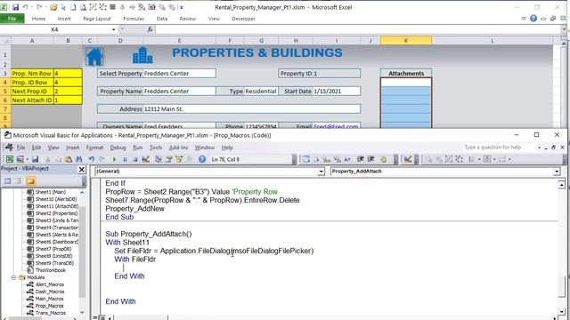The width and height of the screenshot is (570, 320).
Task: Open Customize Quick Access Toolbar dropdown in Excel
Action: click(182, 7)
